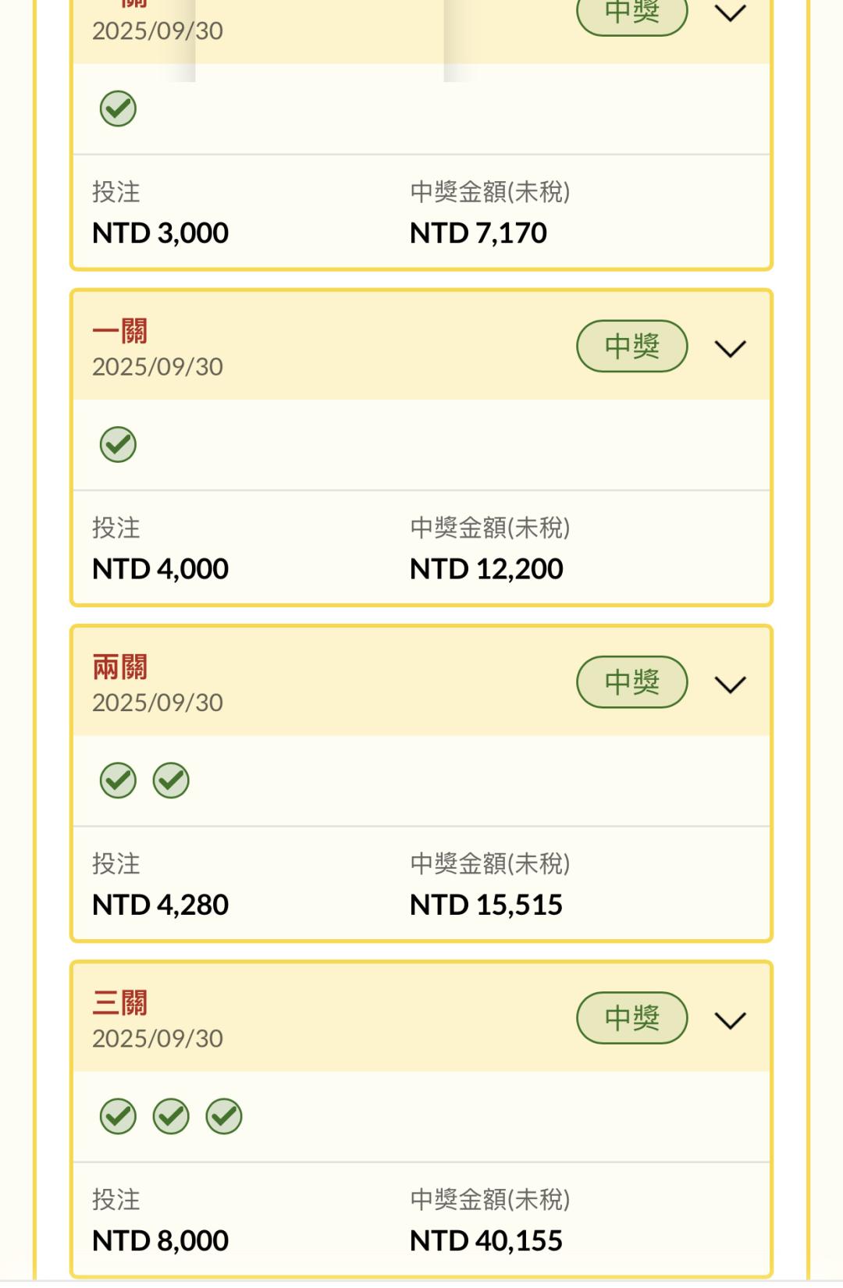The image size is (843, 1288).
Task: Click the 中獎 badge on the 三關 card
Action: point(632,1018)
